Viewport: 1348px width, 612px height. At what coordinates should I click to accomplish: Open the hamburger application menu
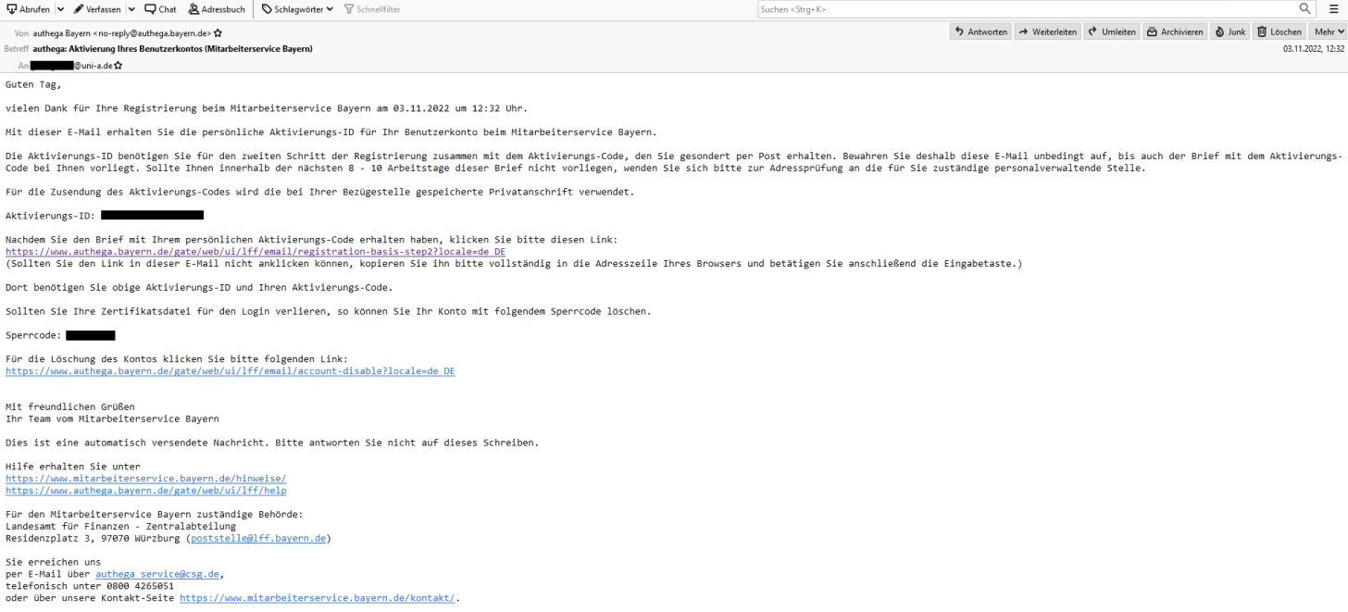pyautogui.click(x=1333, y=9)
